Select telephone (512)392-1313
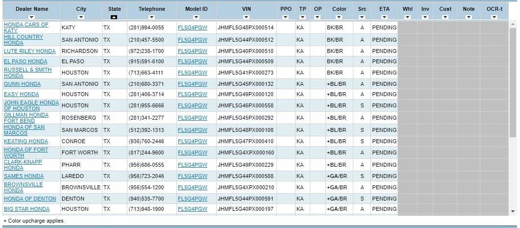The image size is (520, 228). coord(146,130)
